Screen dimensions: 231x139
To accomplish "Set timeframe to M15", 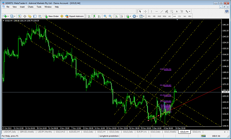I will click(x=159, y=16).
